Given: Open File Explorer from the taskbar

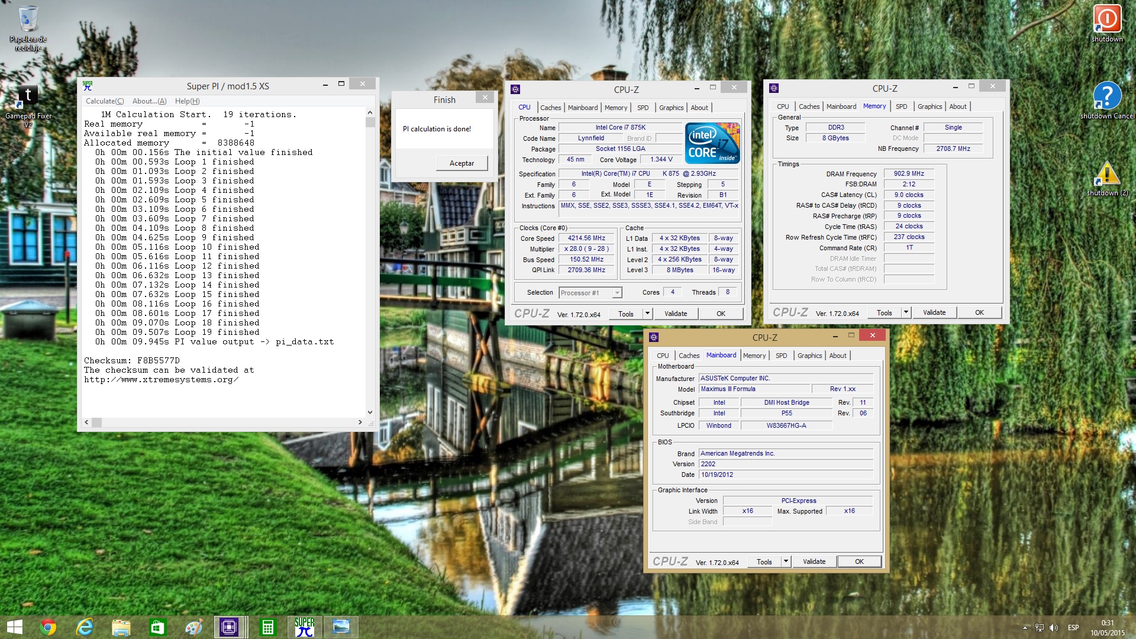Looking at the screenshot, I should 121,627.
